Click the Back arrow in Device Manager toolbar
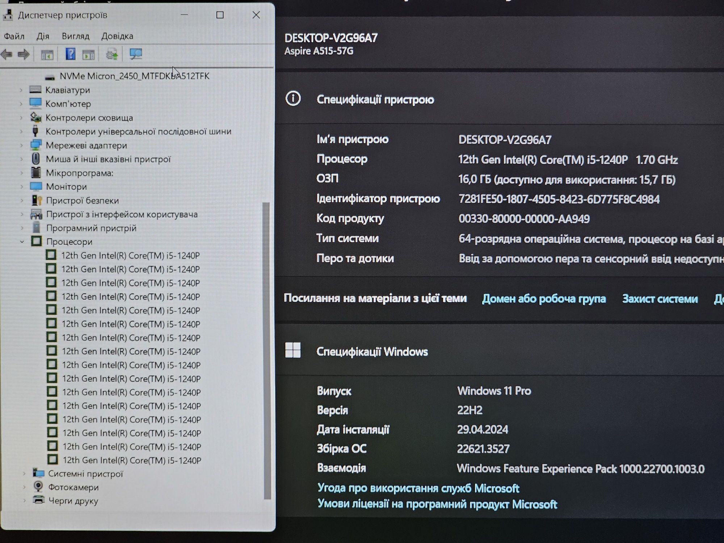The height and width of the screenshot is (543, 724). tap(7, 55)
